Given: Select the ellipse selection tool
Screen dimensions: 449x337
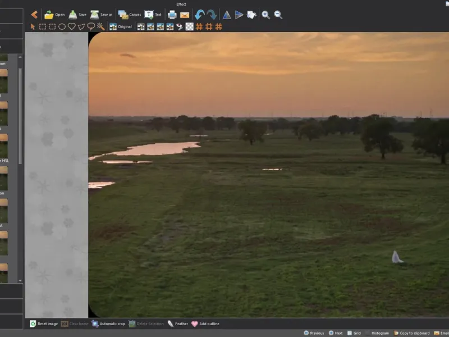Looking at the screenshot, I should (62, 26).
